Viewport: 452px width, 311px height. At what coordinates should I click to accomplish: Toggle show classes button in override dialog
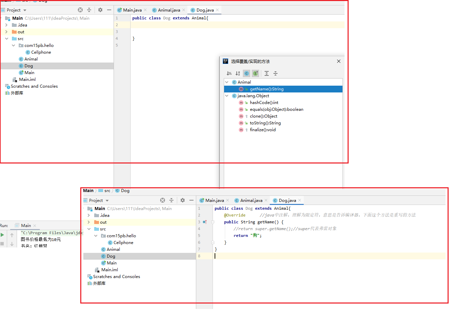point(247,73)
